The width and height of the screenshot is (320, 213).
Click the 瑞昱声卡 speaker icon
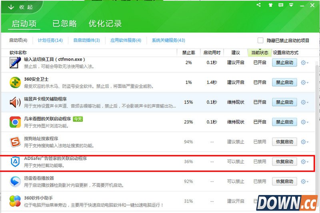[x=15, y=102]
